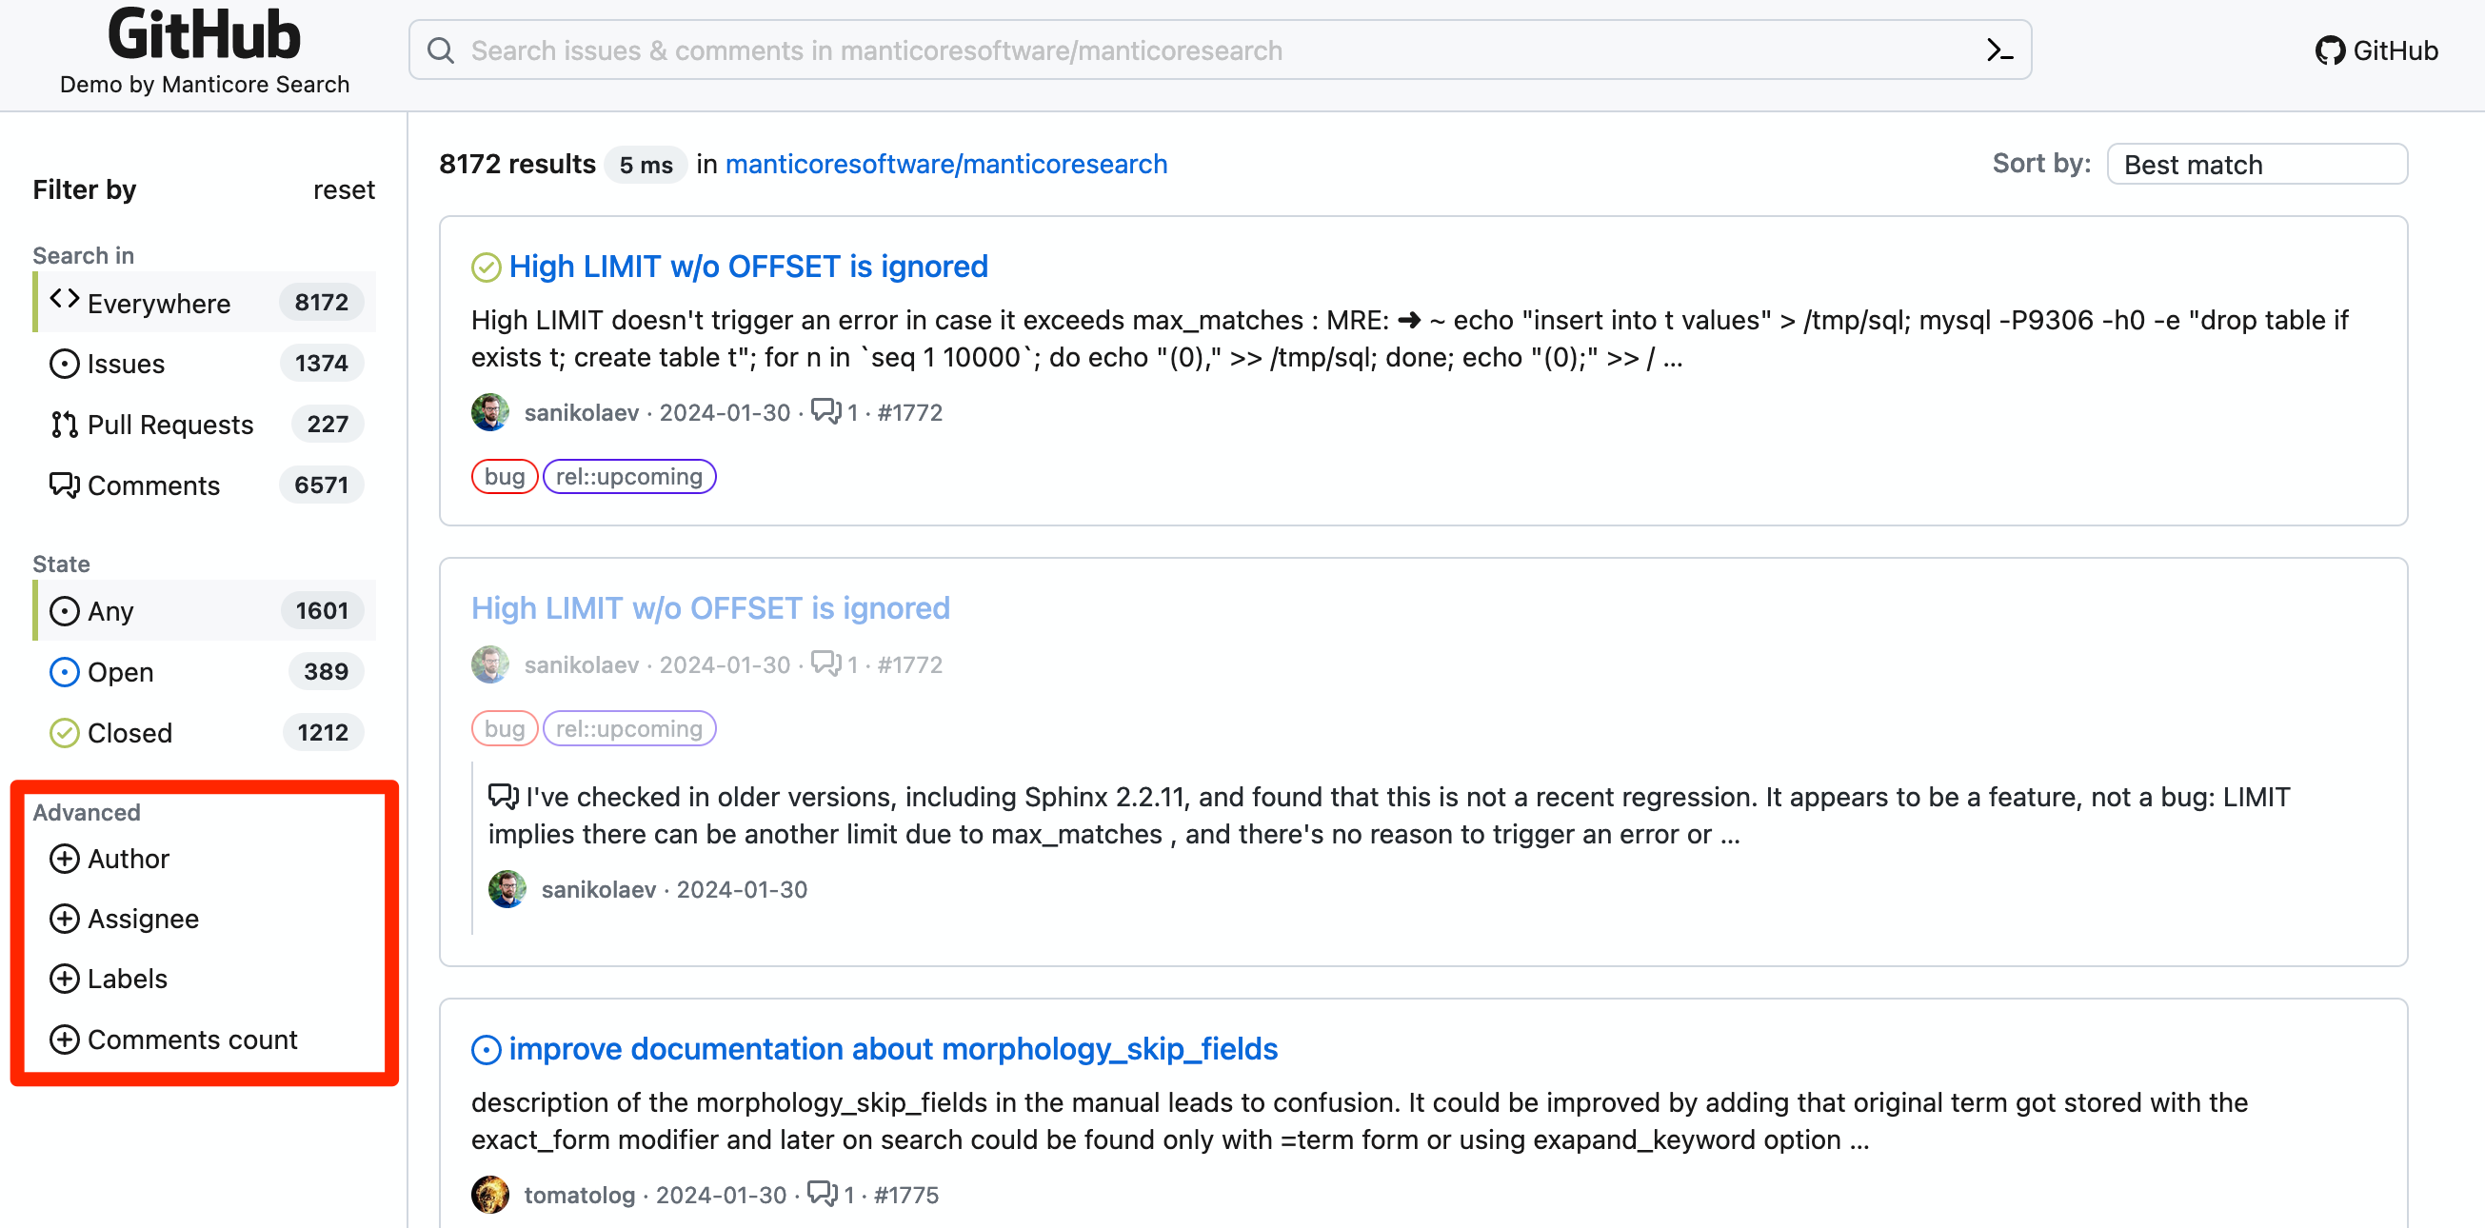Select the Any state filter

pos(205,610)
